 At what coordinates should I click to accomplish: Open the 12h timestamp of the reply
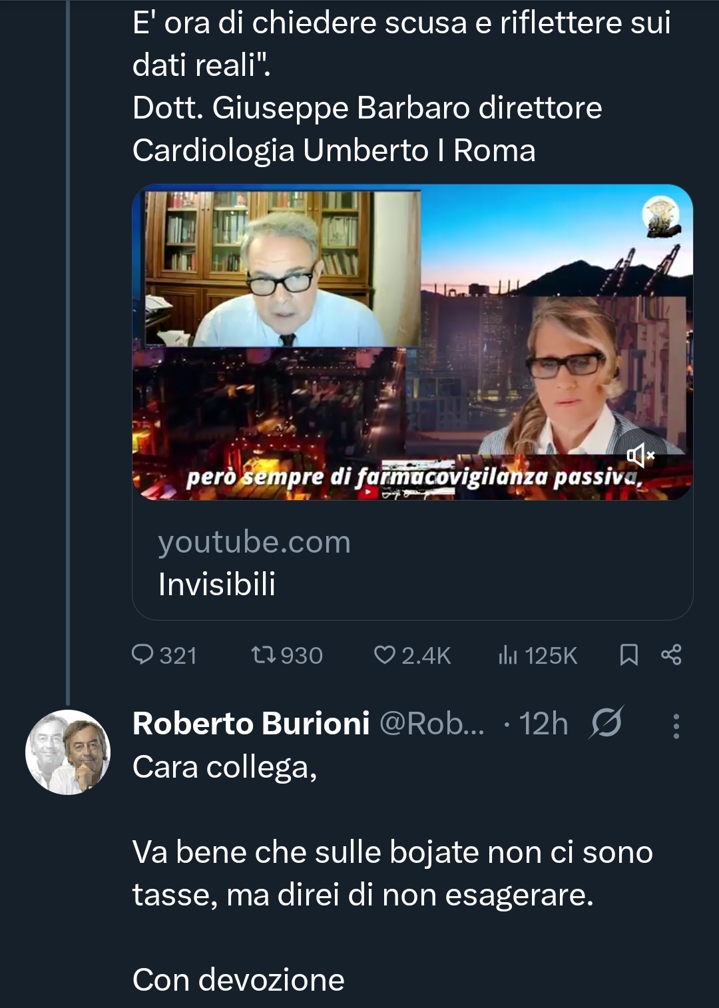pyautogui.click(x=543, y=724)
